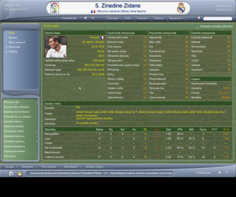Select Profil in the sidebar

[11, 33]
